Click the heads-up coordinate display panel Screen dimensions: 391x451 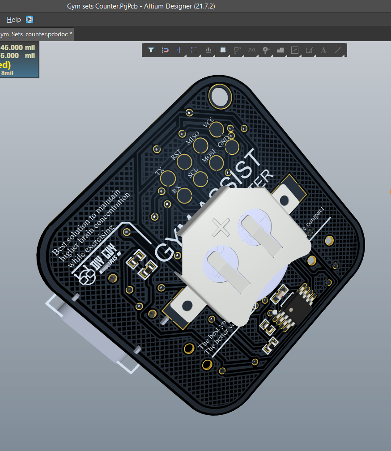tap(19, 60)
